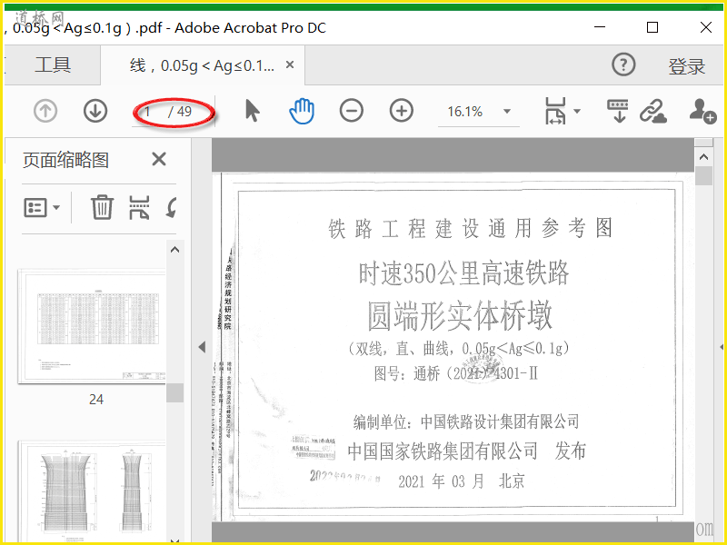
Task: Click the text 图号：通桥（2021）4301-Ⅱ
Action: 456,373
